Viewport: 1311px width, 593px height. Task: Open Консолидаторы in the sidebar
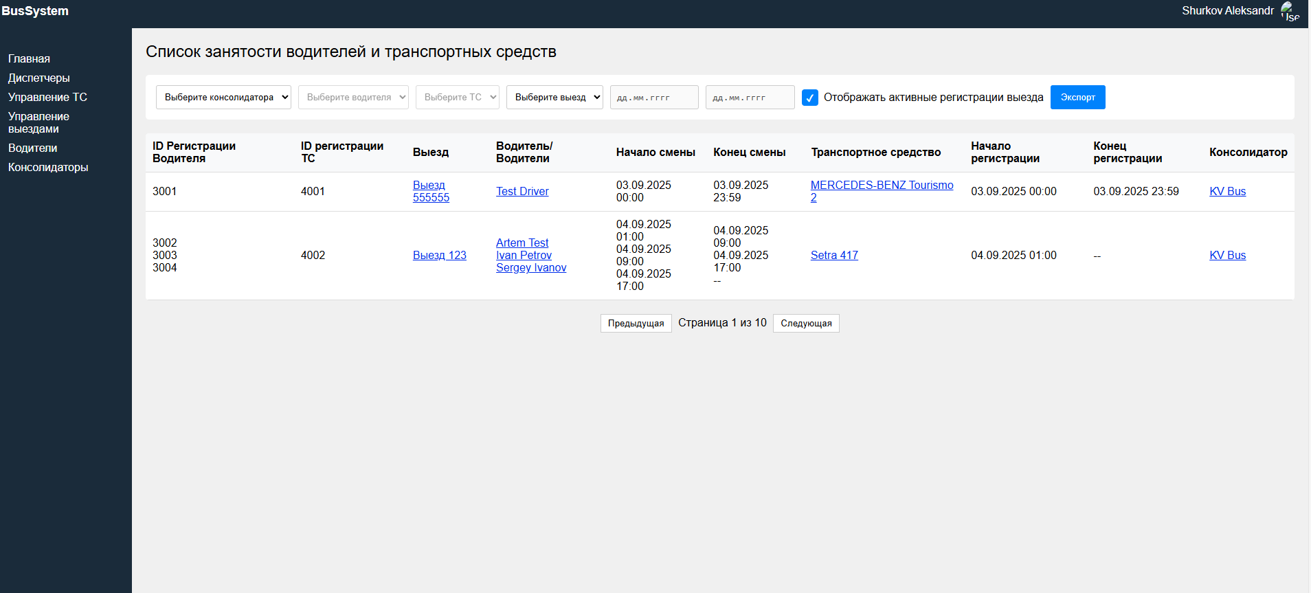(48, 168)
